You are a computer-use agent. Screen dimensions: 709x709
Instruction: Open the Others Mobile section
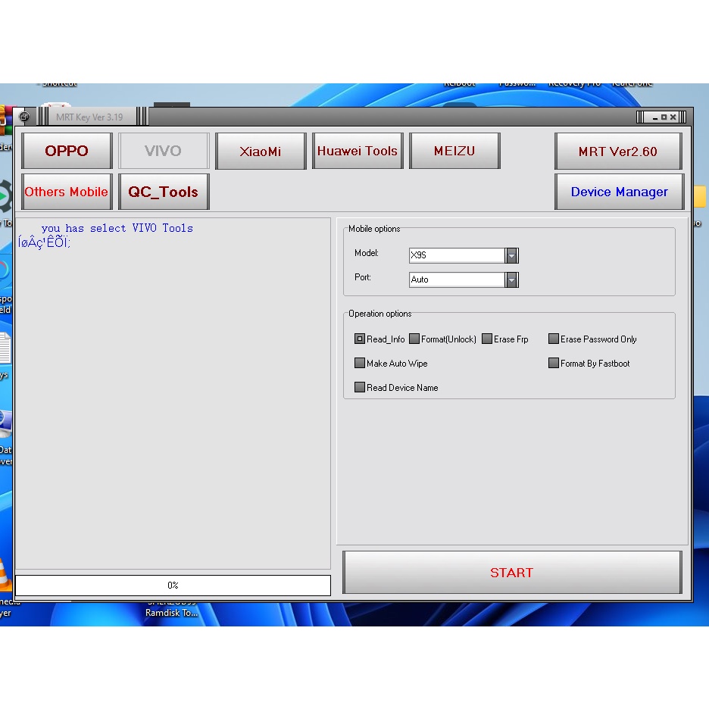[x=67, y=192]
